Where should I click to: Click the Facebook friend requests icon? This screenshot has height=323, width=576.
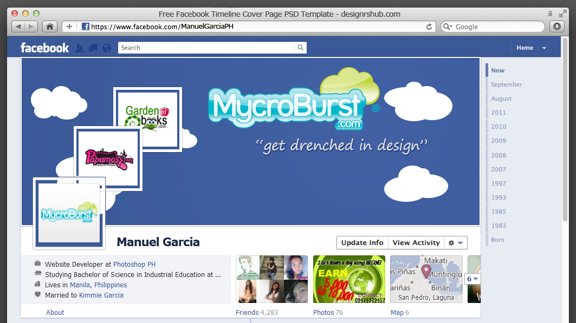pos(80,48)
